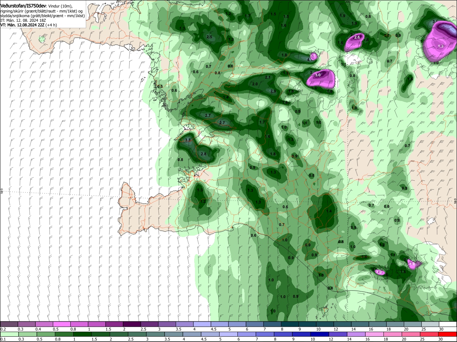
Task: Click the Veðurstofan/IS750dev title text
Action: 23,6
